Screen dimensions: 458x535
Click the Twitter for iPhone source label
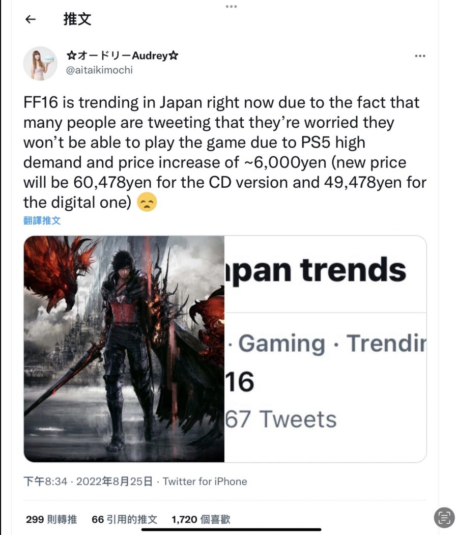tap(205, 482)
